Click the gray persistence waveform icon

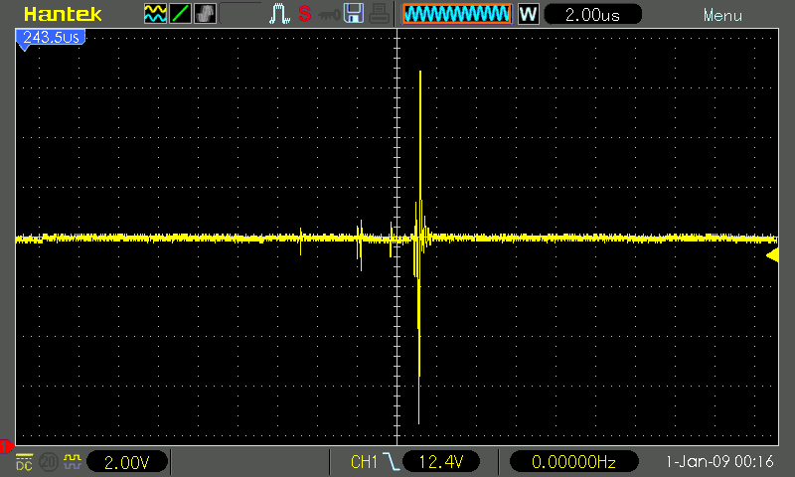205,14
